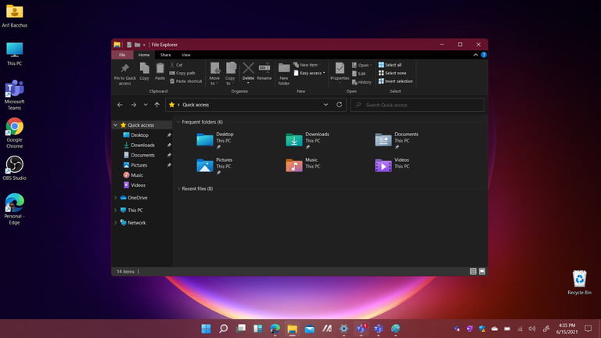Create a New folder from the ribbon
Image resolution: width=601 pixels, height=338 pixels.
[284, 70]
